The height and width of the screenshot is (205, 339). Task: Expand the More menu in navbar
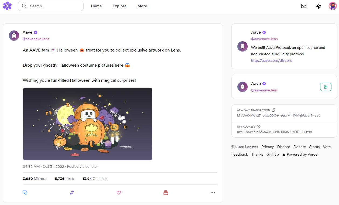click(142, 6)
